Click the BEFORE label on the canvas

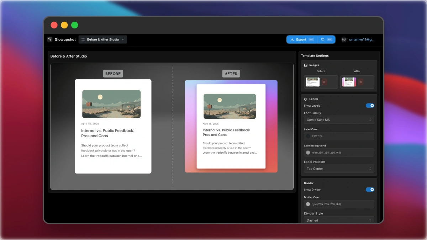[113, 74]
